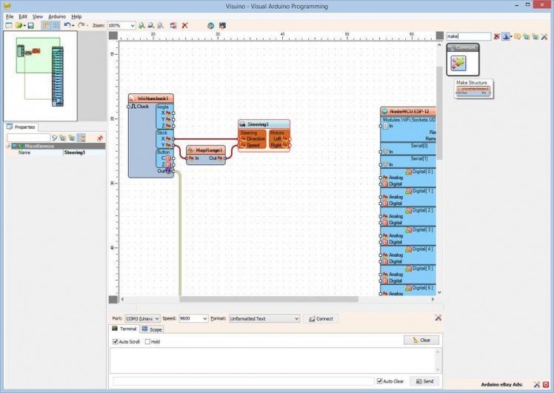Toggle the Auto Scroll checkbox
This screenshot has height=393, width=554.
(x=116, y=342)
